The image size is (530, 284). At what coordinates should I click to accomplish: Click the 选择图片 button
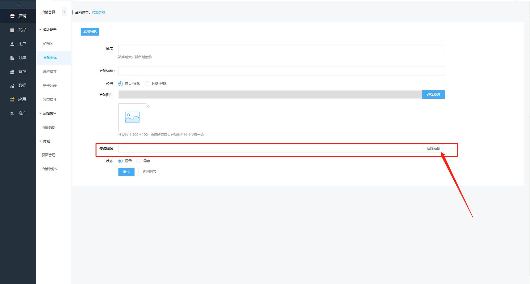[x=434, y=94]
